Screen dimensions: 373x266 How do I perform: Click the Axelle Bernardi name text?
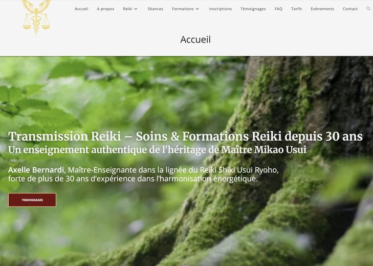coord(36,170)
